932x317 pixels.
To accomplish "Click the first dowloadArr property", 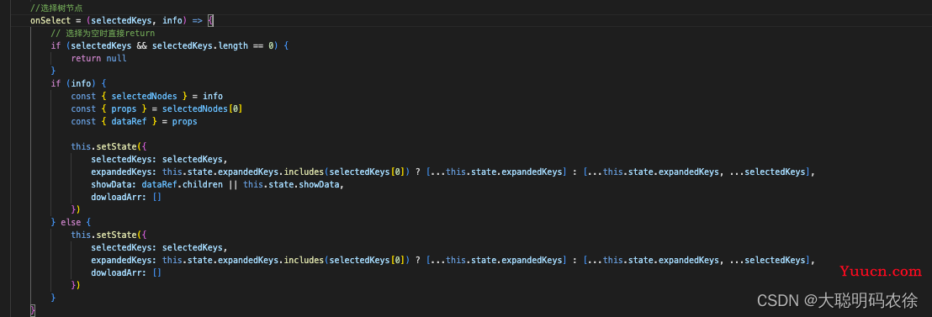I will click(119, 197).
